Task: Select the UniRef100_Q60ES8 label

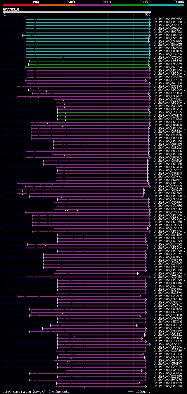Action: tap(168, 48)
